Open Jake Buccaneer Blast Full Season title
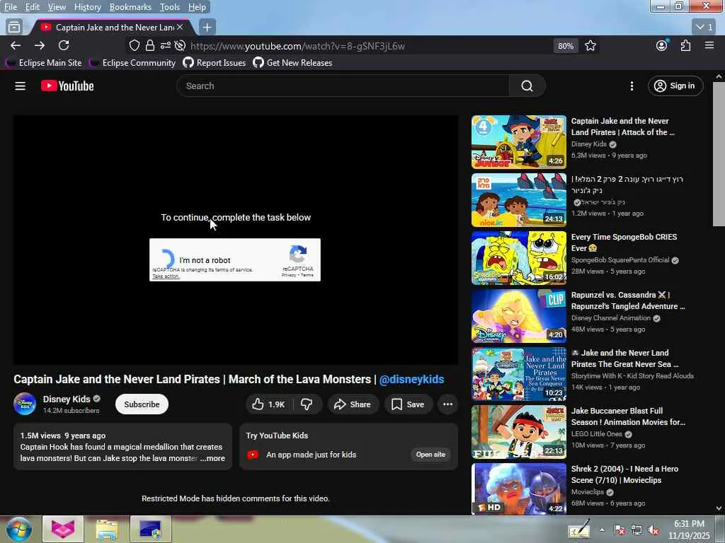The image size is (725, 543). [x=628, y=416]
